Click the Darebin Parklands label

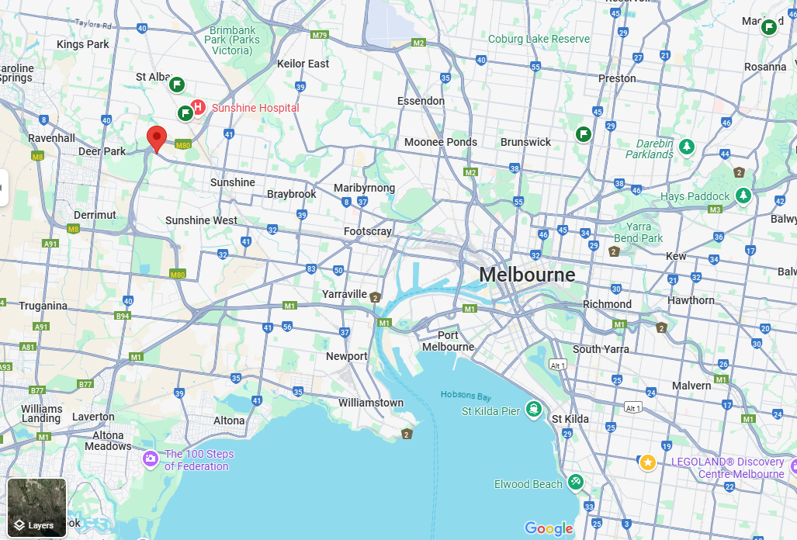click(x=650, y=149)
